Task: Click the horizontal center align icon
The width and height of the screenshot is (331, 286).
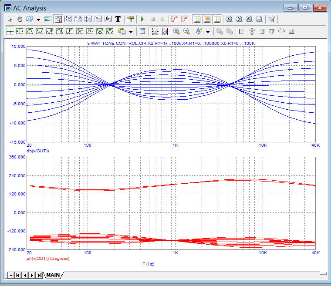Action: pyautogui.click(x=252, y=31)
